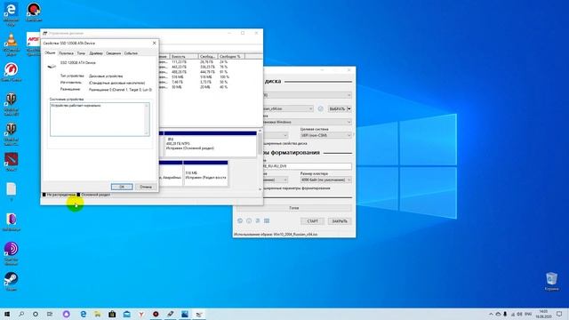Open arrow beside ВЫБРАТЬ button
569x320 pixels.
tap(349, 108)
